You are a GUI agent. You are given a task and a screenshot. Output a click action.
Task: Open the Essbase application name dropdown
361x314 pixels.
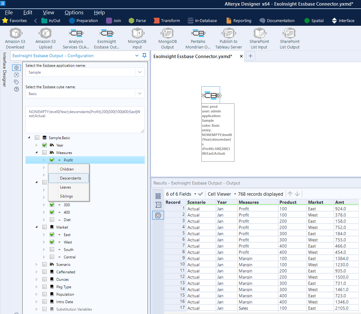point(140,72)
